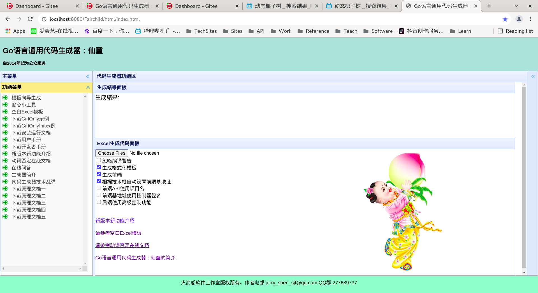538x293 pixels.
Task: Open a new browser tab with plus
Action: click(x=489, y=6)
